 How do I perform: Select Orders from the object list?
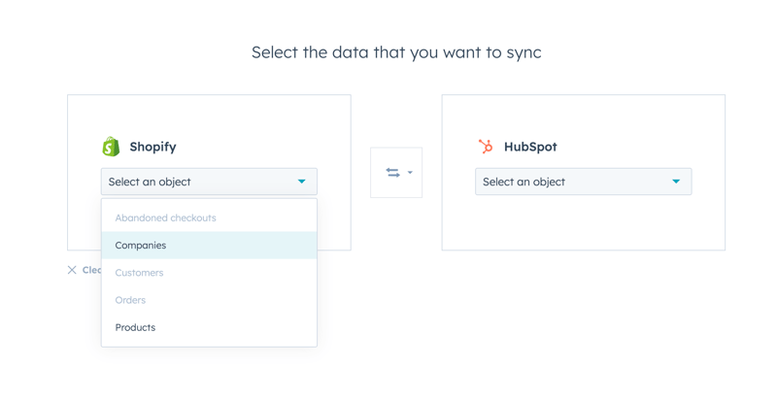[x=209, y=300]
